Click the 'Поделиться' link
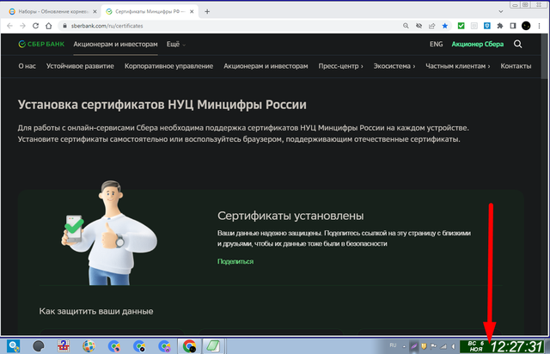550x354 pixels. tap(235, 261)
